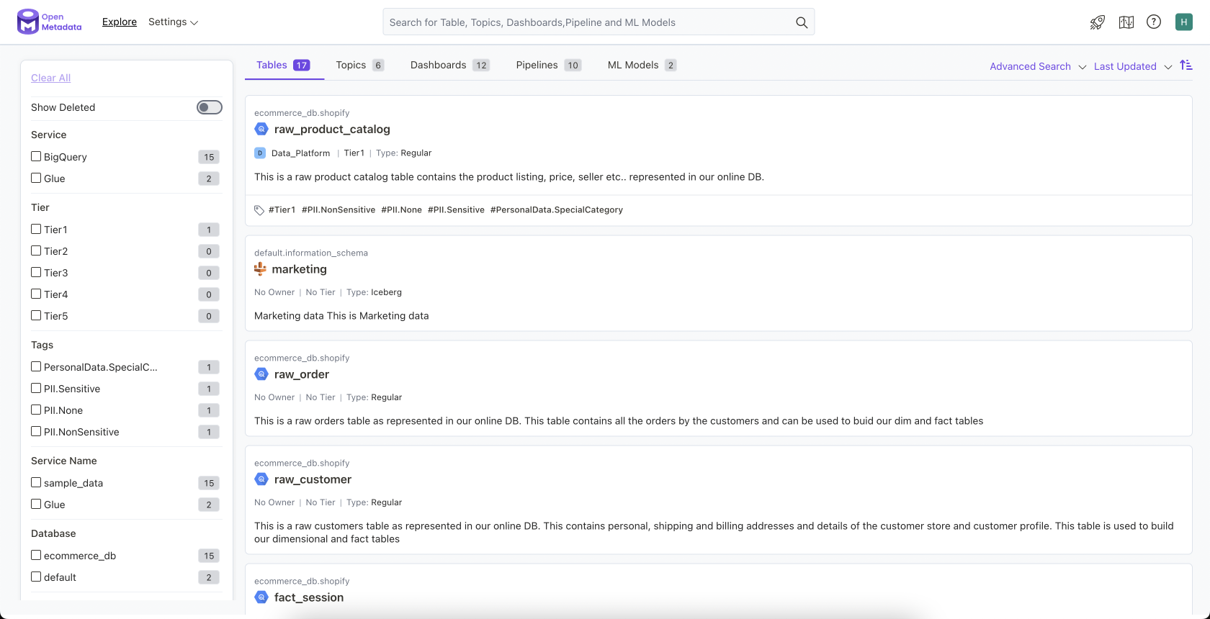The width and height of the screenshot is (1210, 619).
Task: Open the raw_customer table
Action: click(x=313, y=479)
